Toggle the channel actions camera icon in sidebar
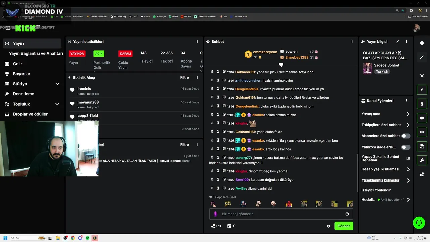430x242 pixels. coord(422,146)
